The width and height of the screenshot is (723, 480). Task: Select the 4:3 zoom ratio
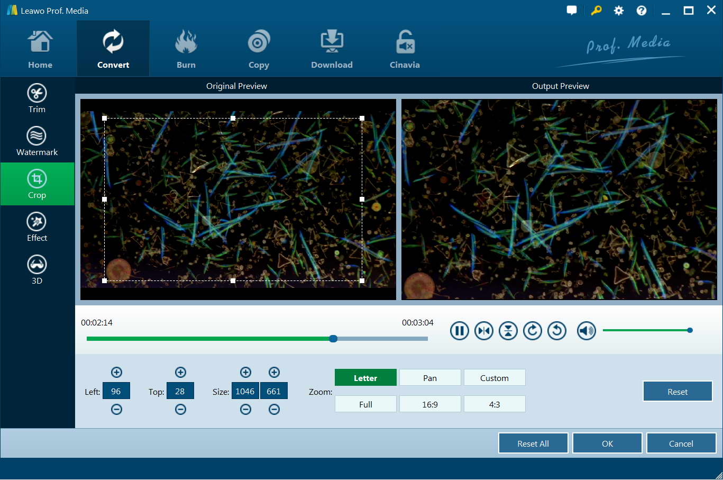point(495,404)
